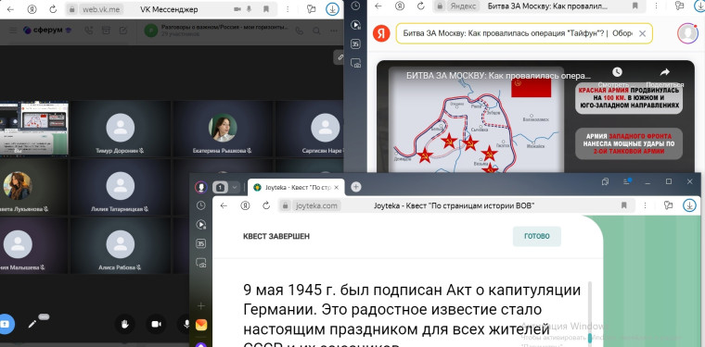Go back in the Joyteka window

(224, 205)
